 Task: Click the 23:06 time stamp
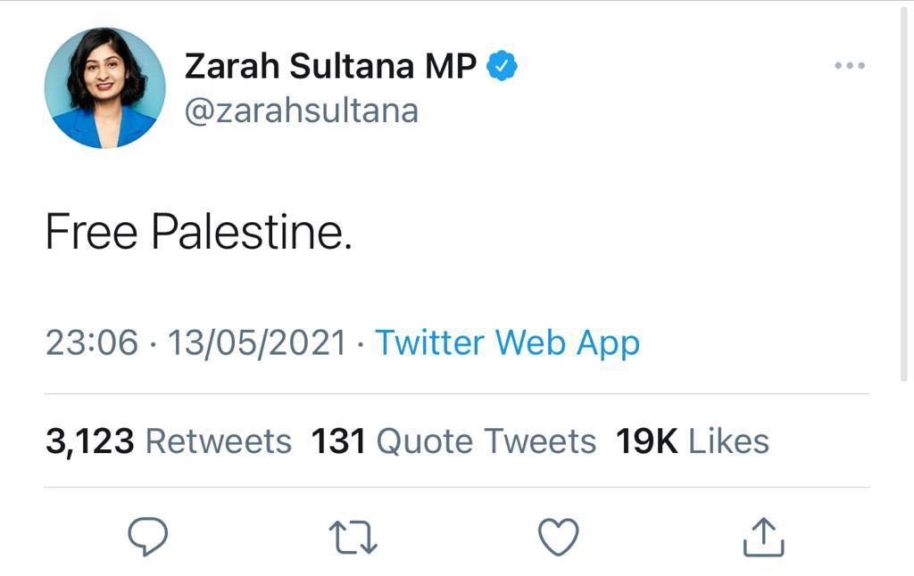click(x=92, y=343)
